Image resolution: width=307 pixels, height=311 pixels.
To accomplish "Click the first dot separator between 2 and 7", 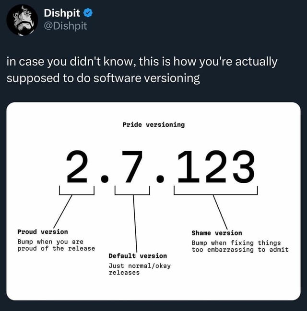I will click(x=105, y=178).
